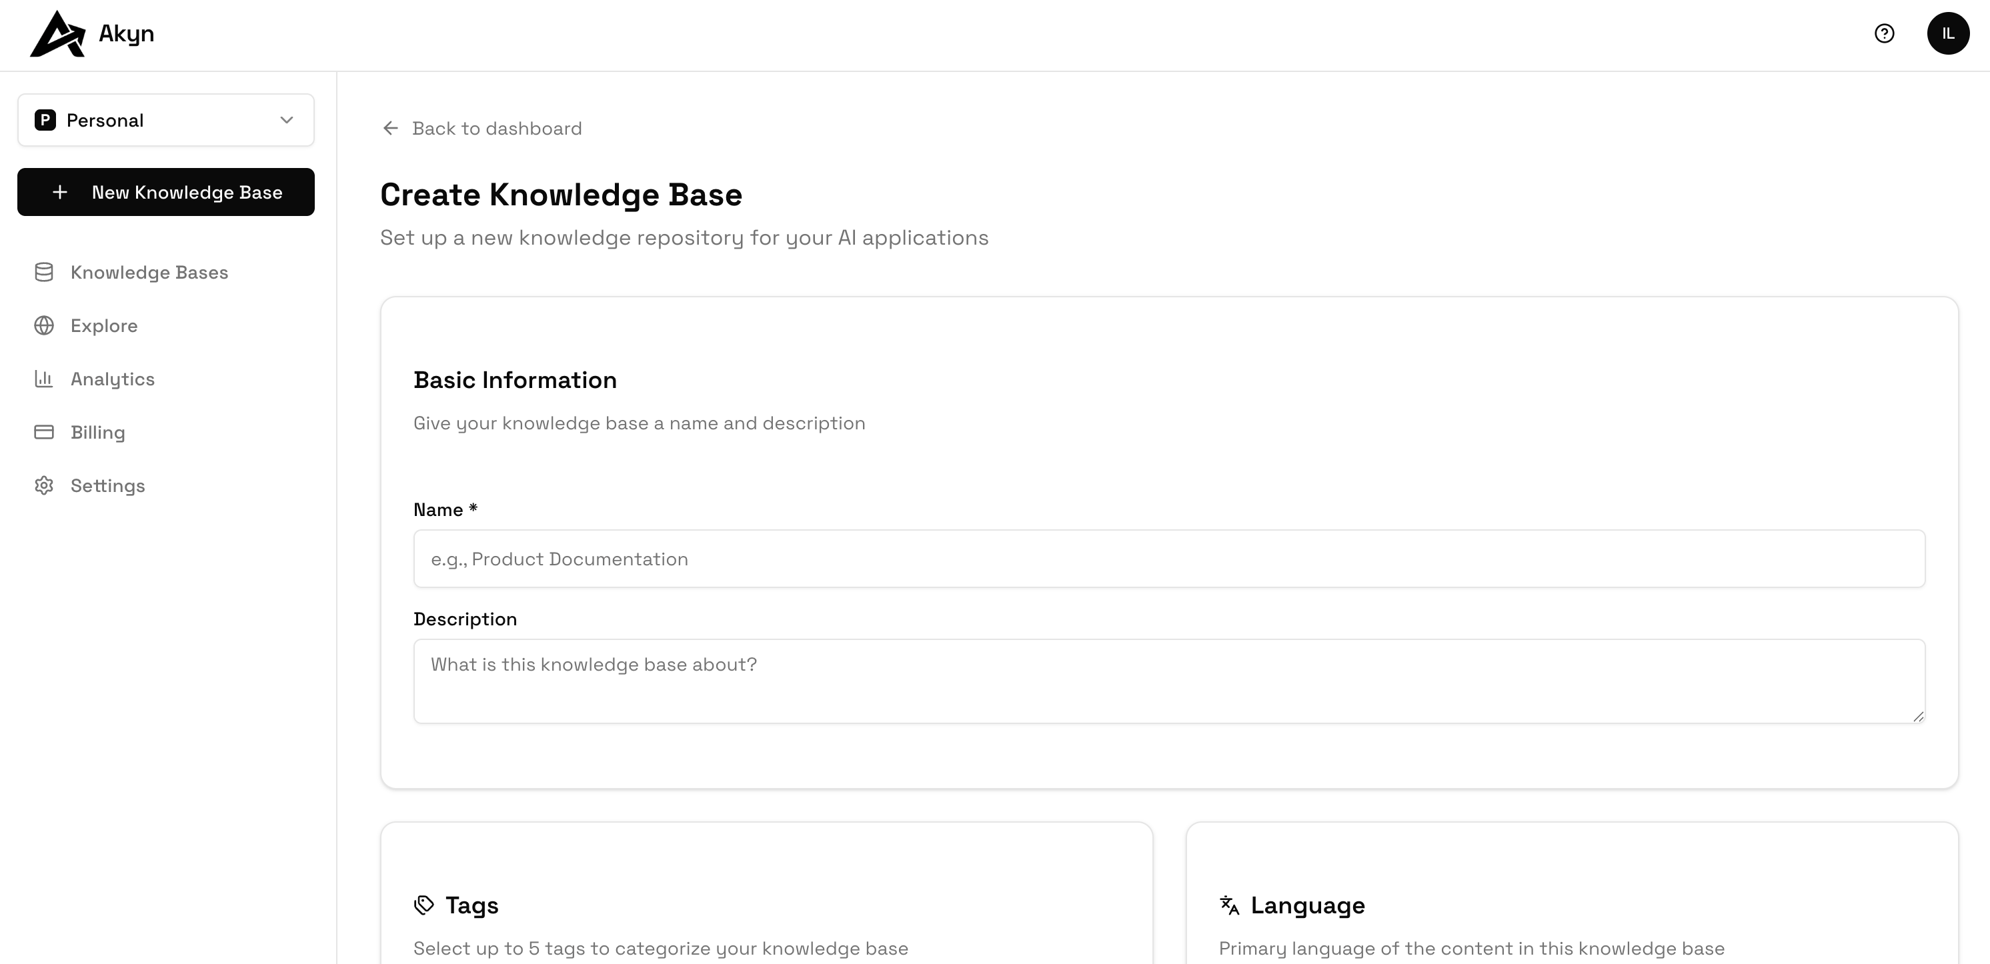Click the Settings gear icon
The height and width of the screenshot is (964, 1990).
[x=44, y=486]
